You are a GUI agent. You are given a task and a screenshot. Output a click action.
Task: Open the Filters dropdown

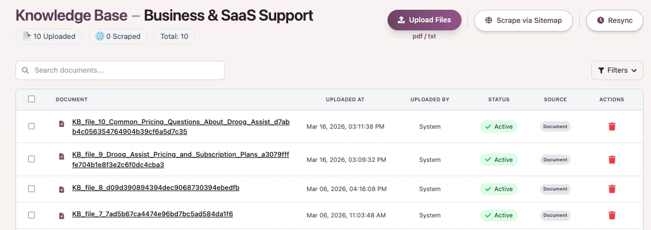coord(617,70)
